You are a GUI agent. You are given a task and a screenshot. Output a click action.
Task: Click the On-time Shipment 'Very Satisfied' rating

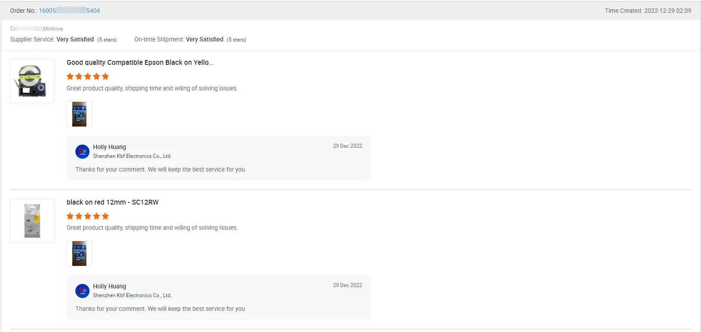pyautogui.click(x=205, y=40)
